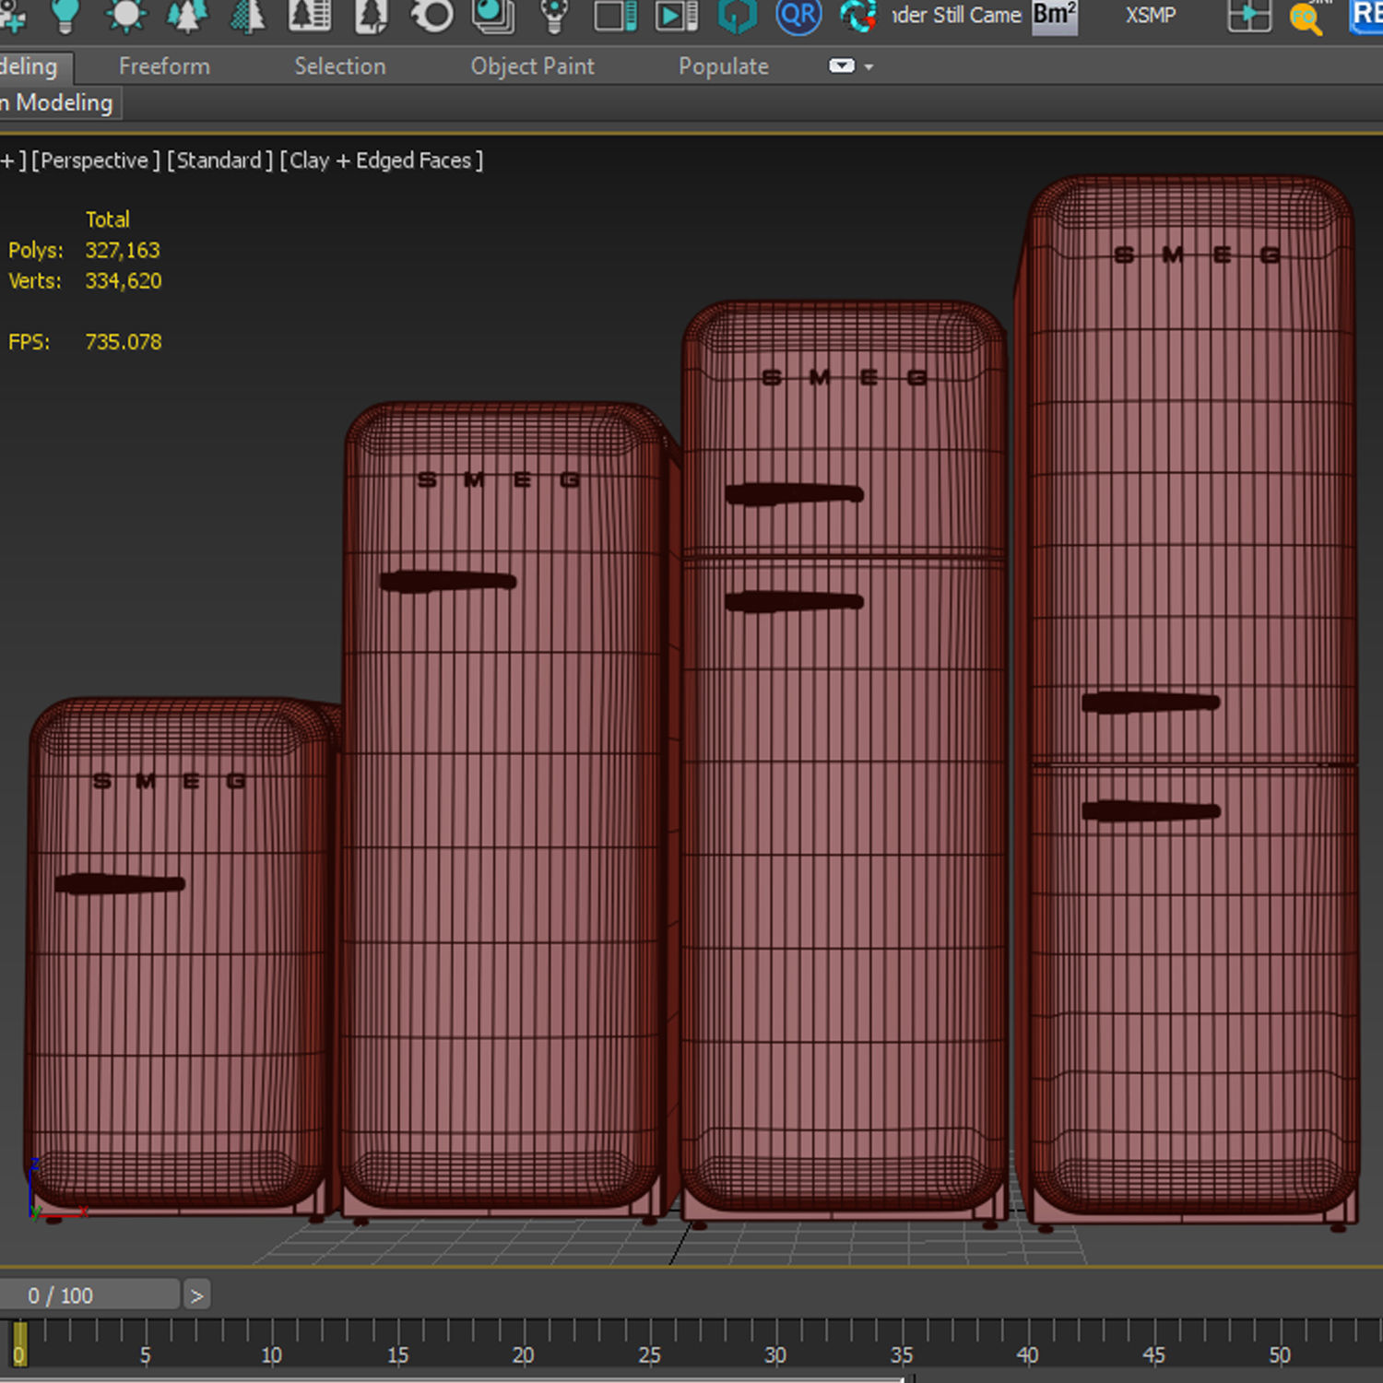Viewport: 1383px width, 1383px height.
Task: Switch to the Object Paint ribbon tab
Action: [533, 66]
